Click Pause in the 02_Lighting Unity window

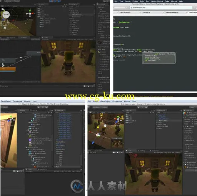point(142,107)
